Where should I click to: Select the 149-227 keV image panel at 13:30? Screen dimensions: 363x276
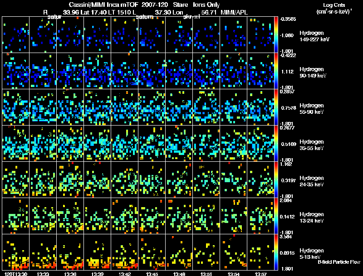point(16,35)
